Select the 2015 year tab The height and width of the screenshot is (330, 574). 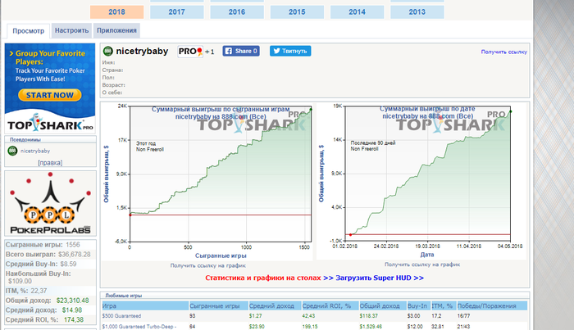pos(297,12)
